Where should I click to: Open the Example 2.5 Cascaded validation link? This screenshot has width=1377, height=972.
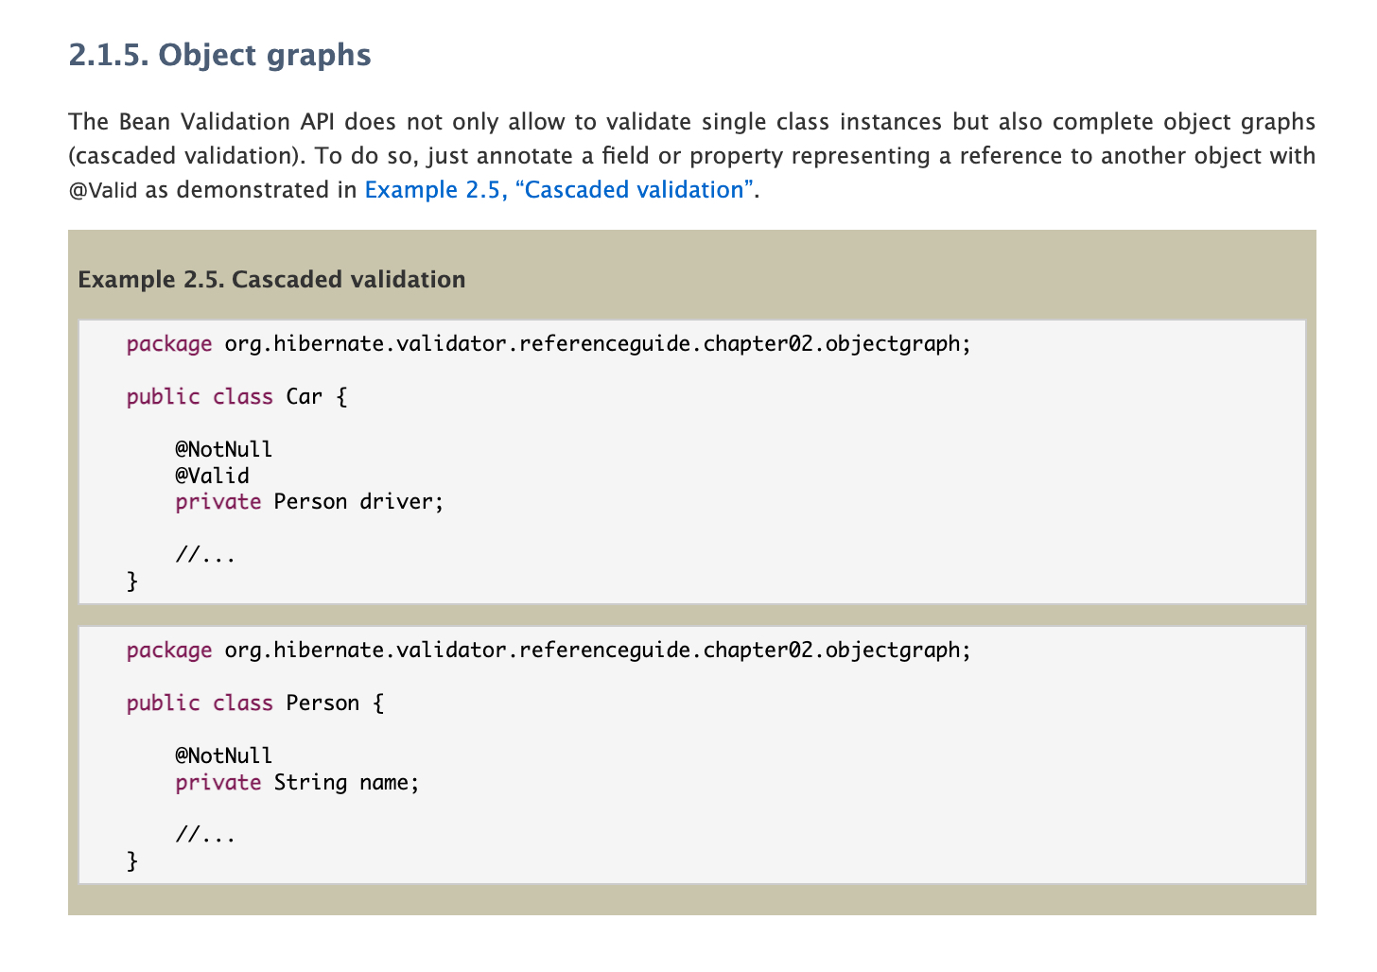click(560, 190)
